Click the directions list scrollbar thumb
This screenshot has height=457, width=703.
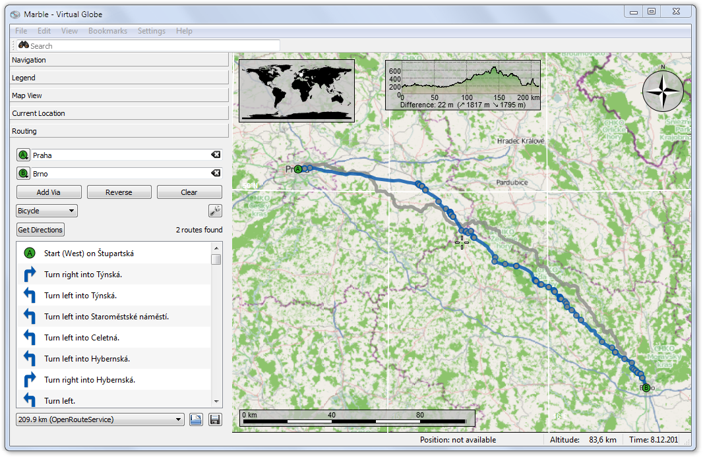(x=216, y=259)
